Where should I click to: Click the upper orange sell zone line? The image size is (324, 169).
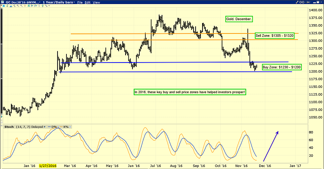click(162, 33)
